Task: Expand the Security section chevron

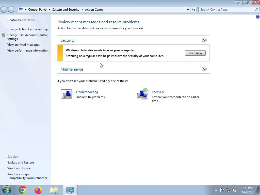Action: 204,40
